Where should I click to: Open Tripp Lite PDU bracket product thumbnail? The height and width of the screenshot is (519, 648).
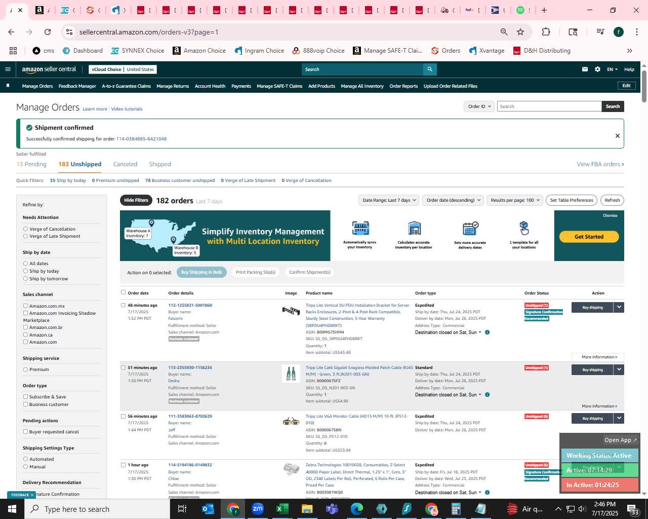pos(291,311)
